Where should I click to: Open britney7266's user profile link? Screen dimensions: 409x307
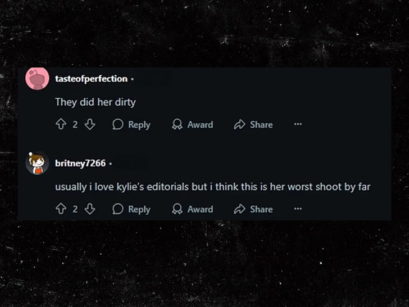80,164
